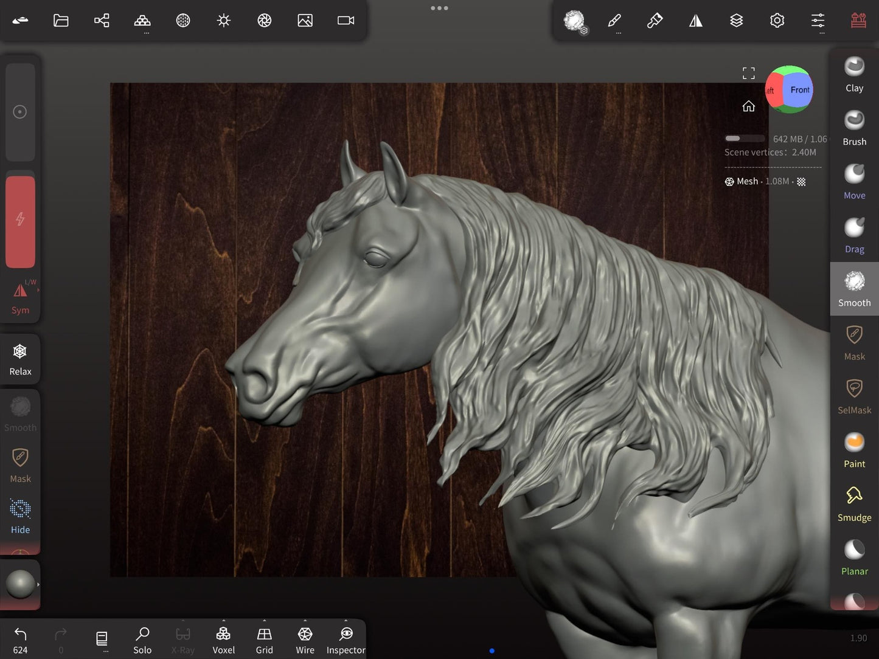This screenshot has height=659, width=879.
Task: Toggle X-Ray viewing mode
Action: (182, 639)
